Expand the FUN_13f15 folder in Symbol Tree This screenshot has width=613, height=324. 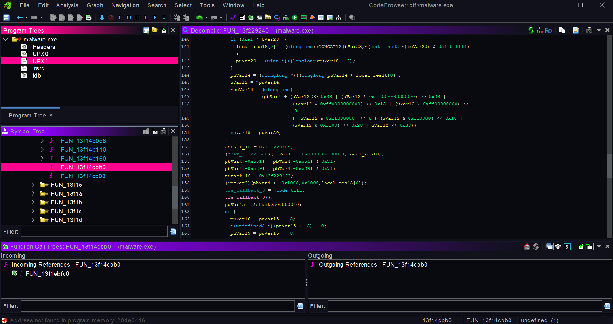[x=33, y=185]
